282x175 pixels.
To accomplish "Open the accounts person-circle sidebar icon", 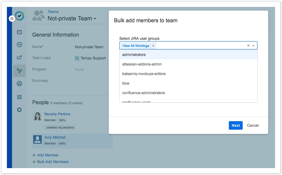I will click(19, 84).
